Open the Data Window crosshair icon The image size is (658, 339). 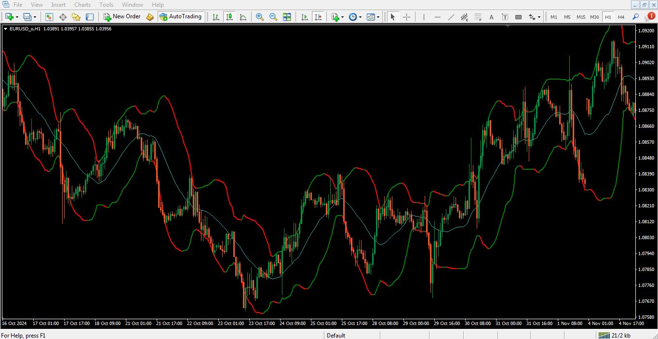(x=63, y=17)
